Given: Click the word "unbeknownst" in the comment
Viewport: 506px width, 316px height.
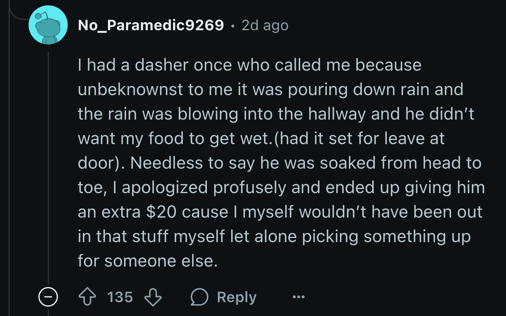Looking at the screenshot, I should 130,90.
